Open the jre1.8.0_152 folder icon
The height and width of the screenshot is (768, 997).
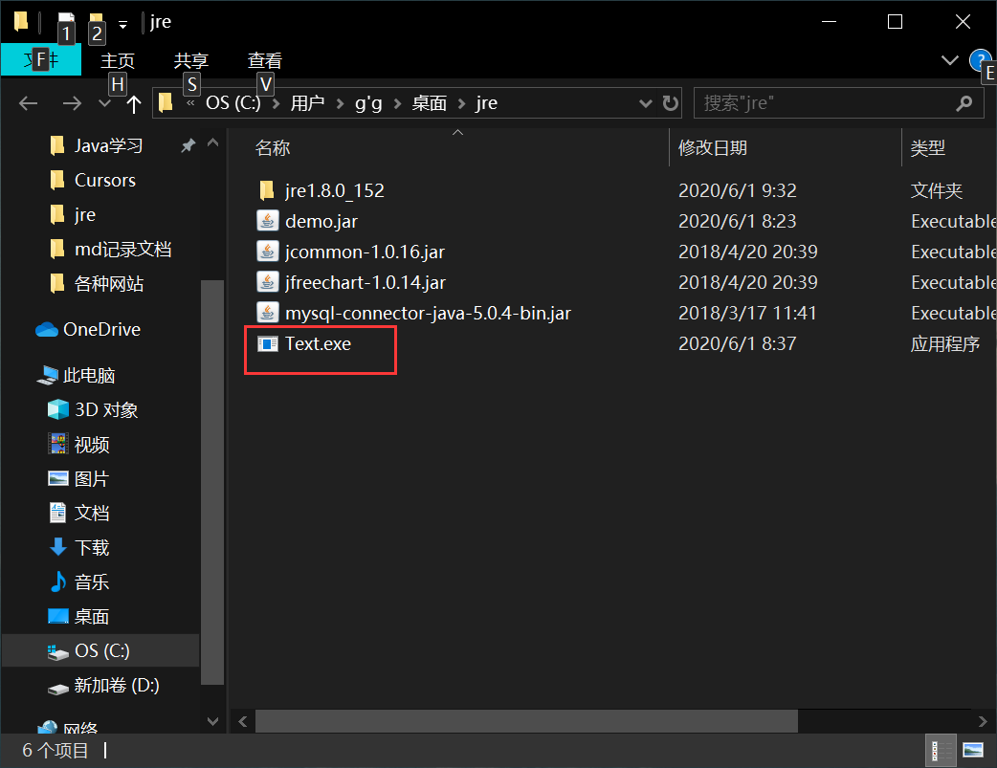pos(267,190)
